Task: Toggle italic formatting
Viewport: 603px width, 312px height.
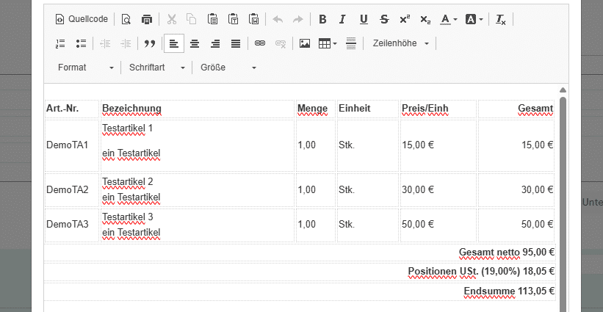Action: [x=343, y=19]
